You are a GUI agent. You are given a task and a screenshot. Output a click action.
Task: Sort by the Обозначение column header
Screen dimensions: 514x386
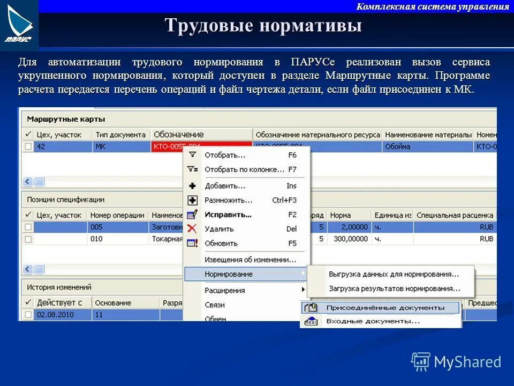click(x=201, y=135)
